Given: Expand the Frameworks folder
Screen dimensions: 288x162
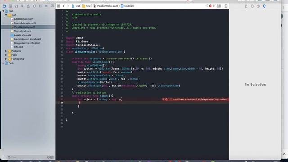Looking at the screenshot, I should (6, 59).
